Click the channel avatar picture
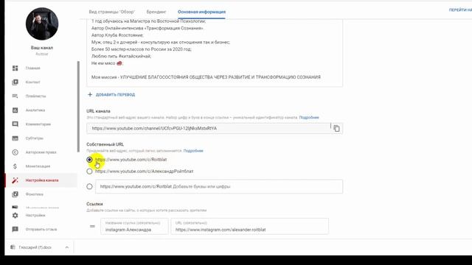Image resolution: width=472 pixels, height=265 pixels. [x=42, y=24]
